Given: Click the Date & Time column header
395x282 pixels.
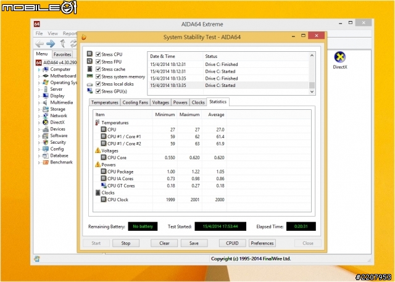Looking at the screenshot, I should coord(175,56).
